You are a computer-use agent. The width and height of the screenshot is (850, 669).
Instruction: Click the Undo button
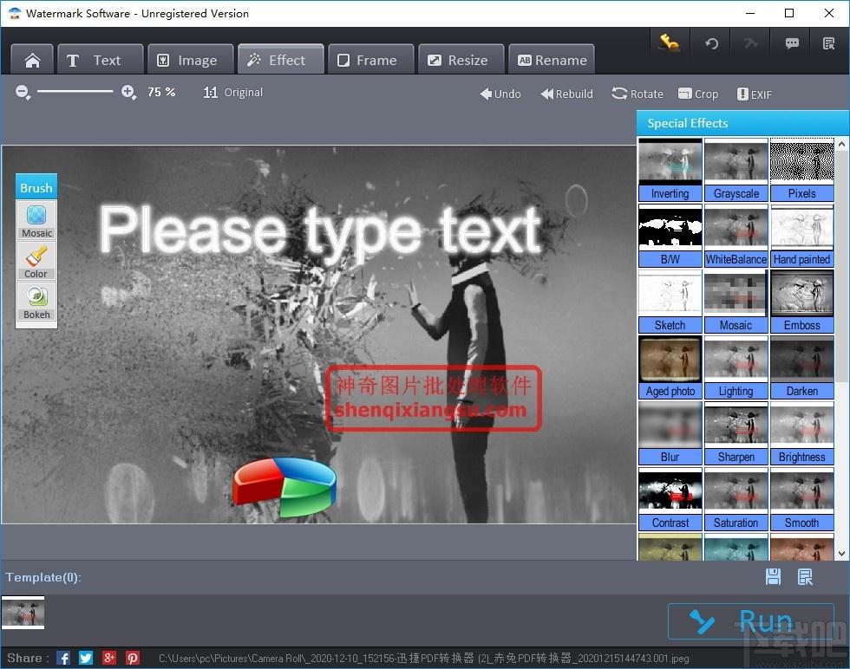tap(500, 94)
